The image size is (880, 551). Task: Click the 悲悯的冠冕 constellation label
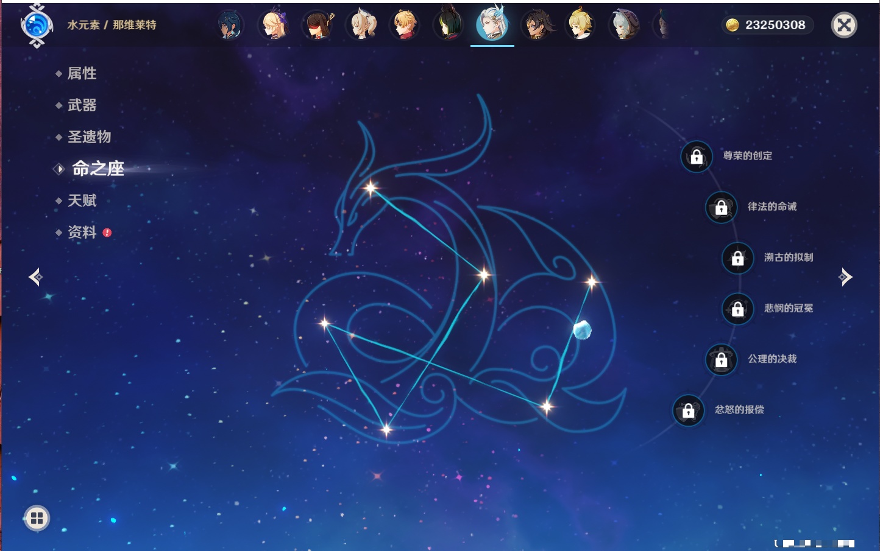789,308
